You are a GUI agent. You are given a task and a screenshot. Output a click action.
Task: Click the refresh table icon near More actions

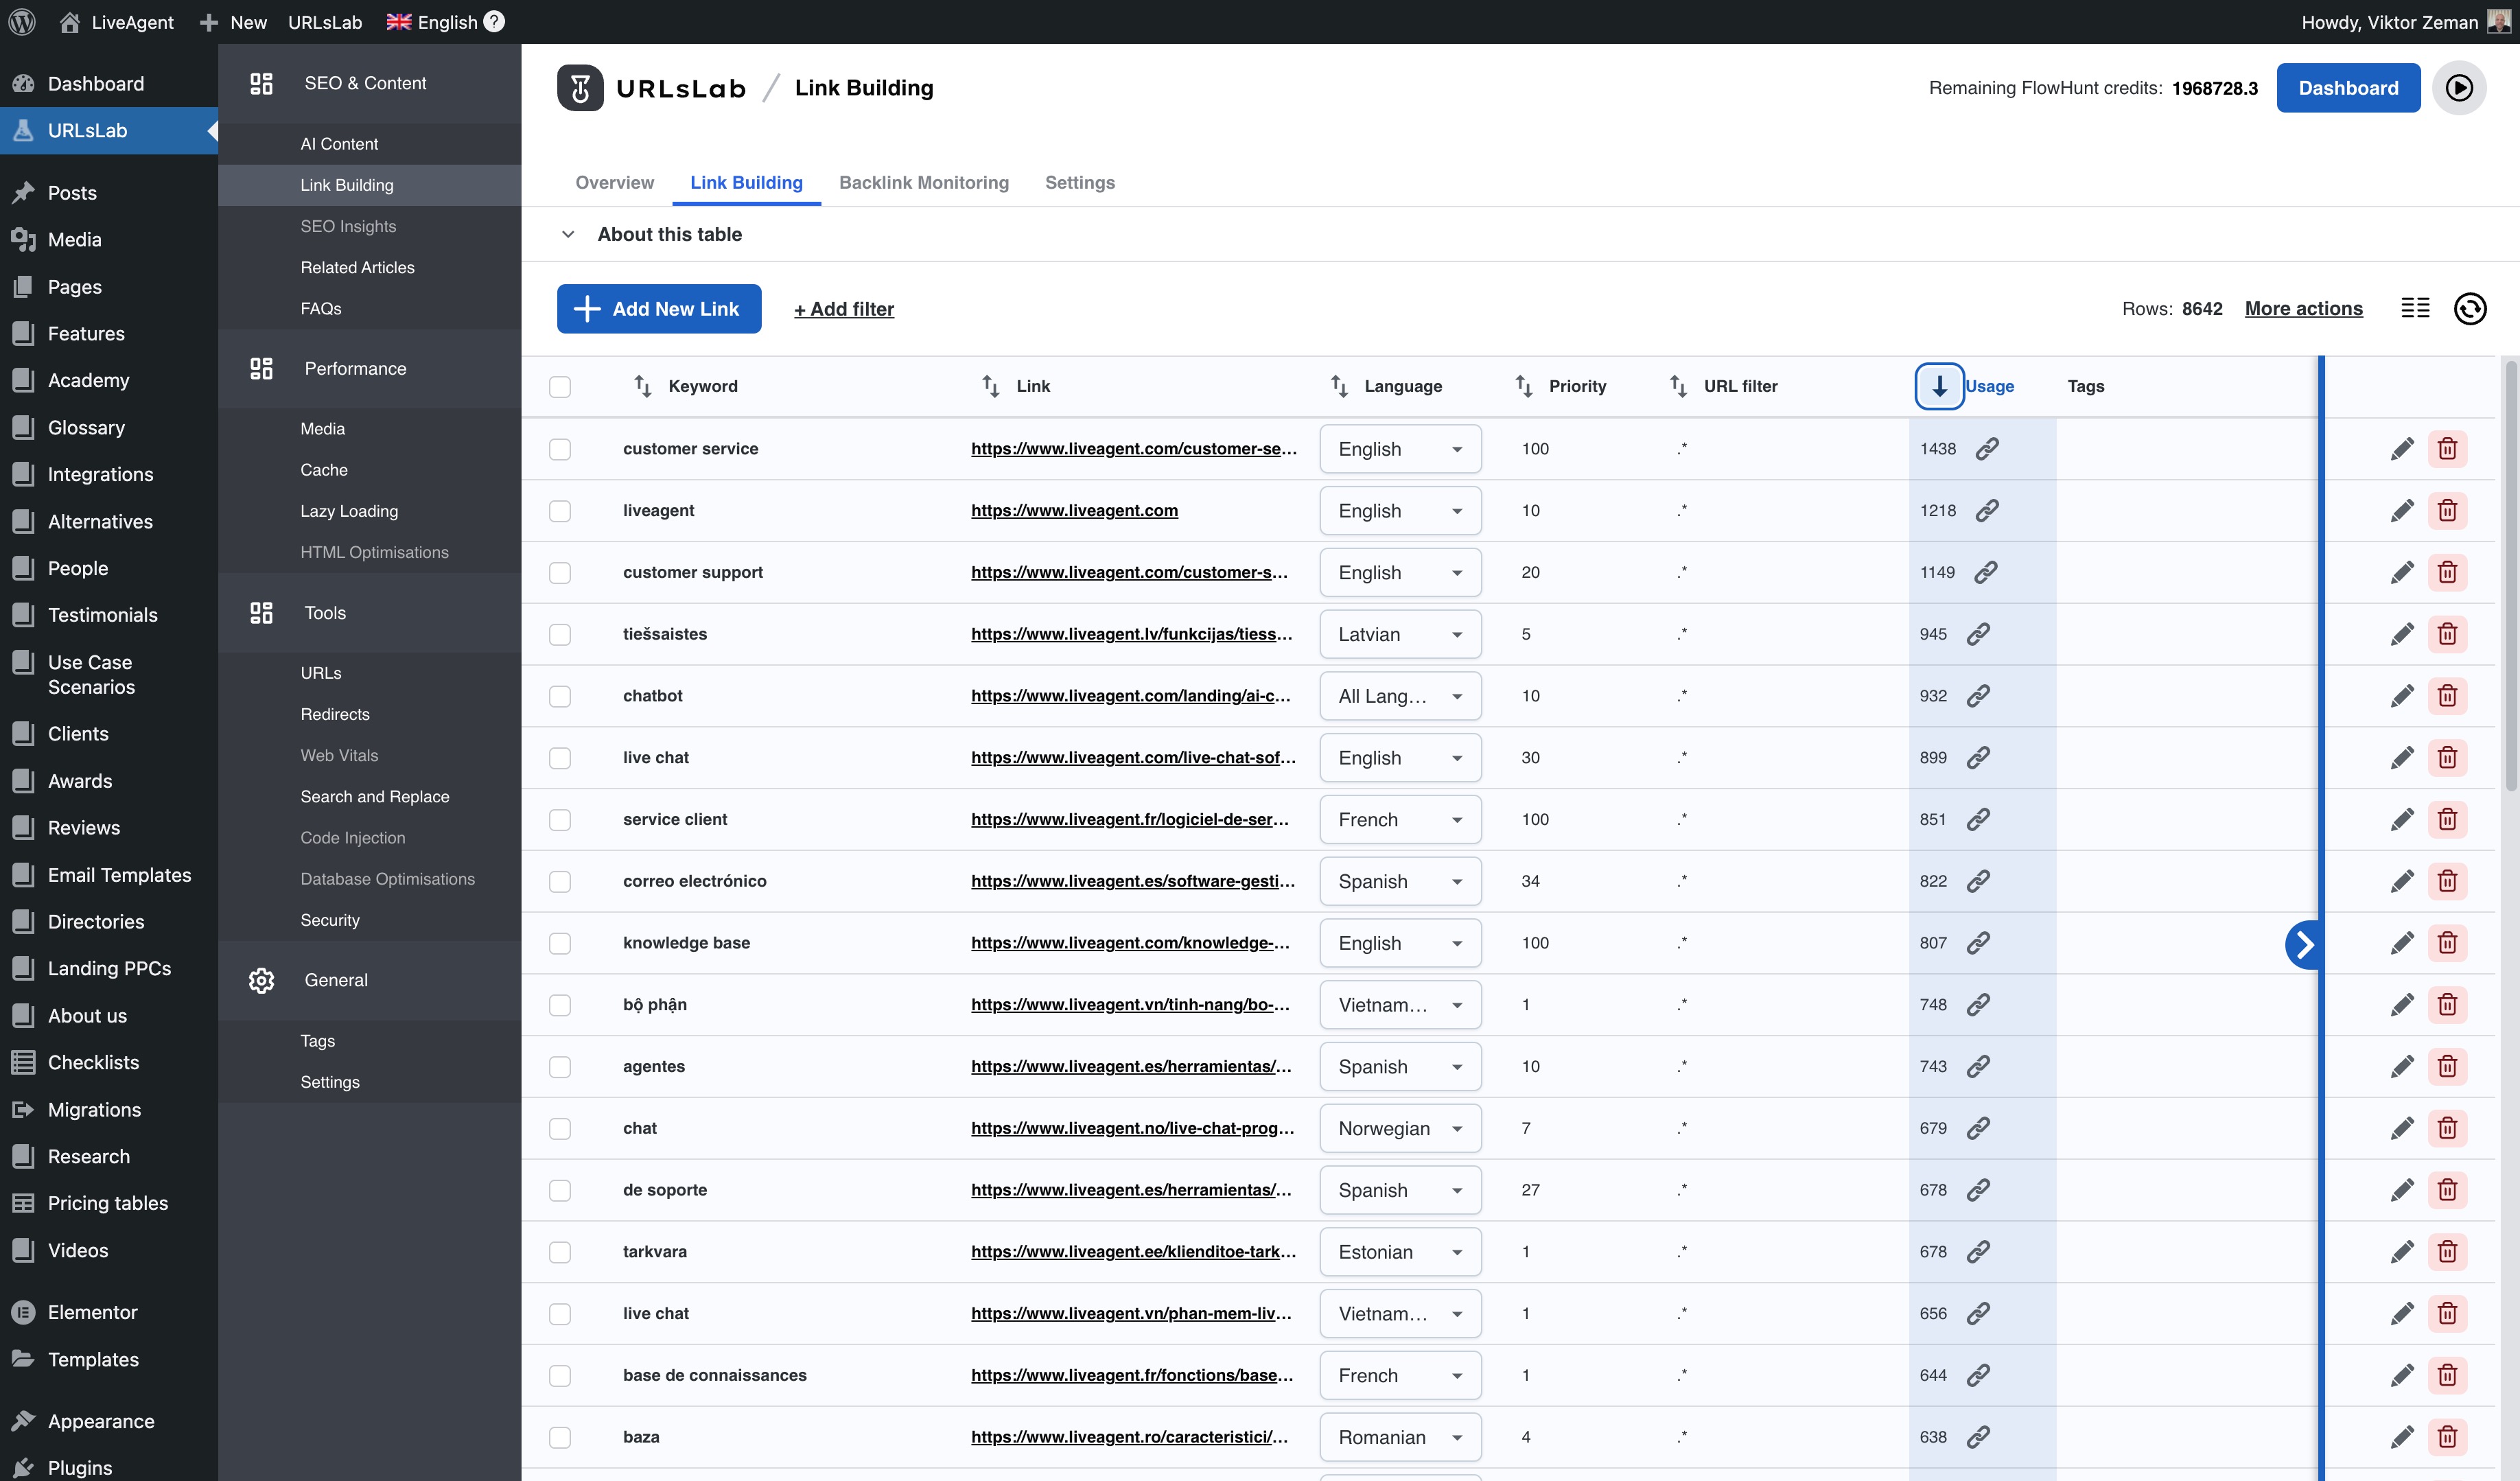(2470, 309)
